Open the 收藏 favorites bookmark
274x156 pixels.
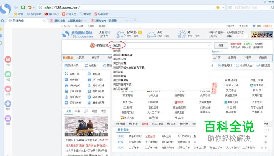tap(19, 14)
